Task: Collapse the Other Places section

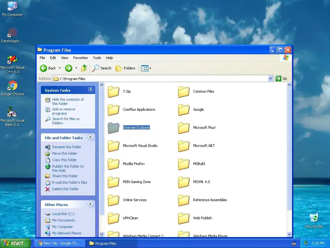Action: 91,204
